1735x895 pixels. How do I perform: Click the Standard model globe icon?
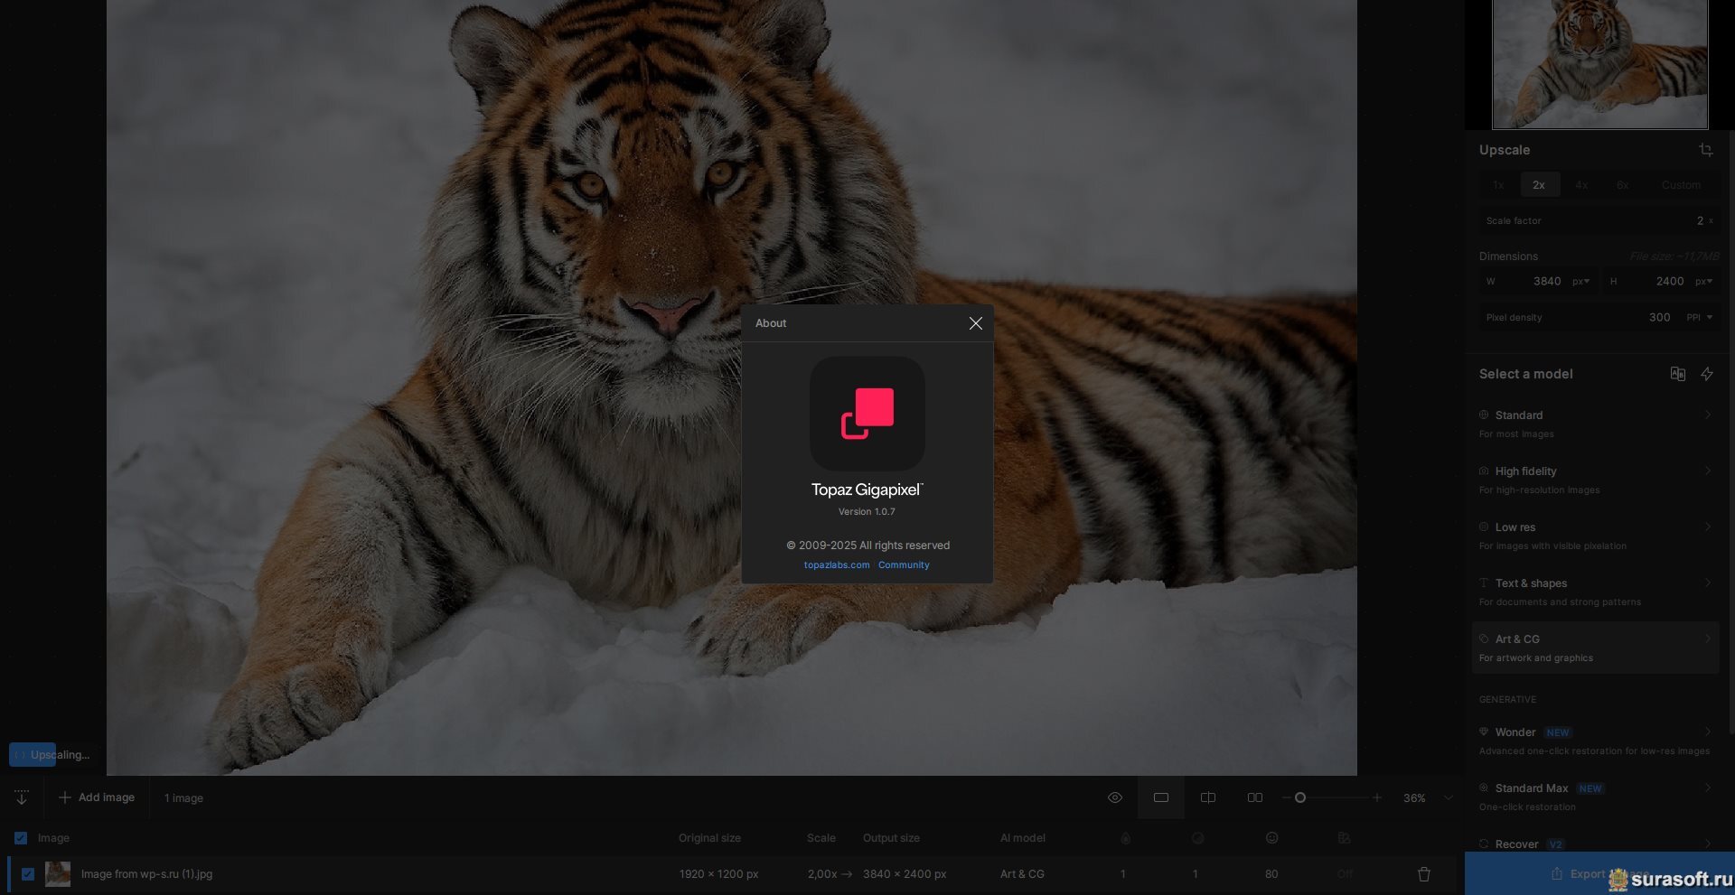[x=1484, y=415]
